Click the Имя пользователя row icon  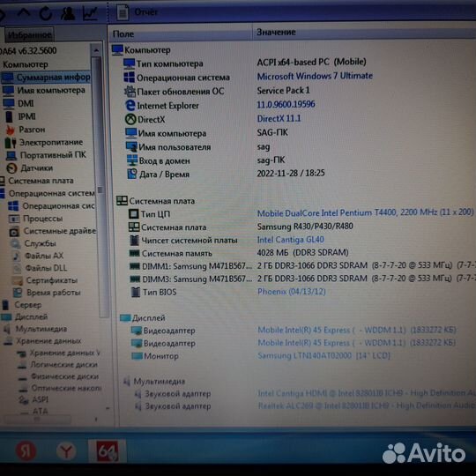[131, 147]
